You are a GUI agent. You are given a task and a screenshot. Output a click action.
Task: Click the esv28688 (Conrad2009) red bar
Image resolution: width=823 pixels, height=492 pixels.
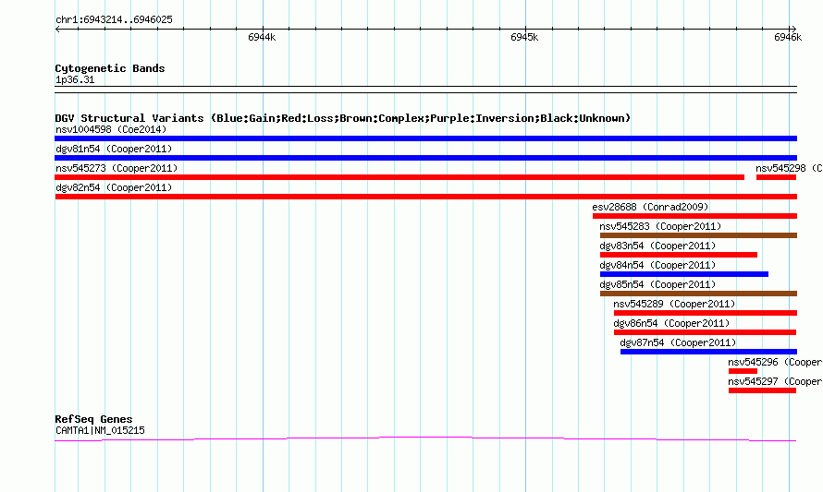[694, 216]
